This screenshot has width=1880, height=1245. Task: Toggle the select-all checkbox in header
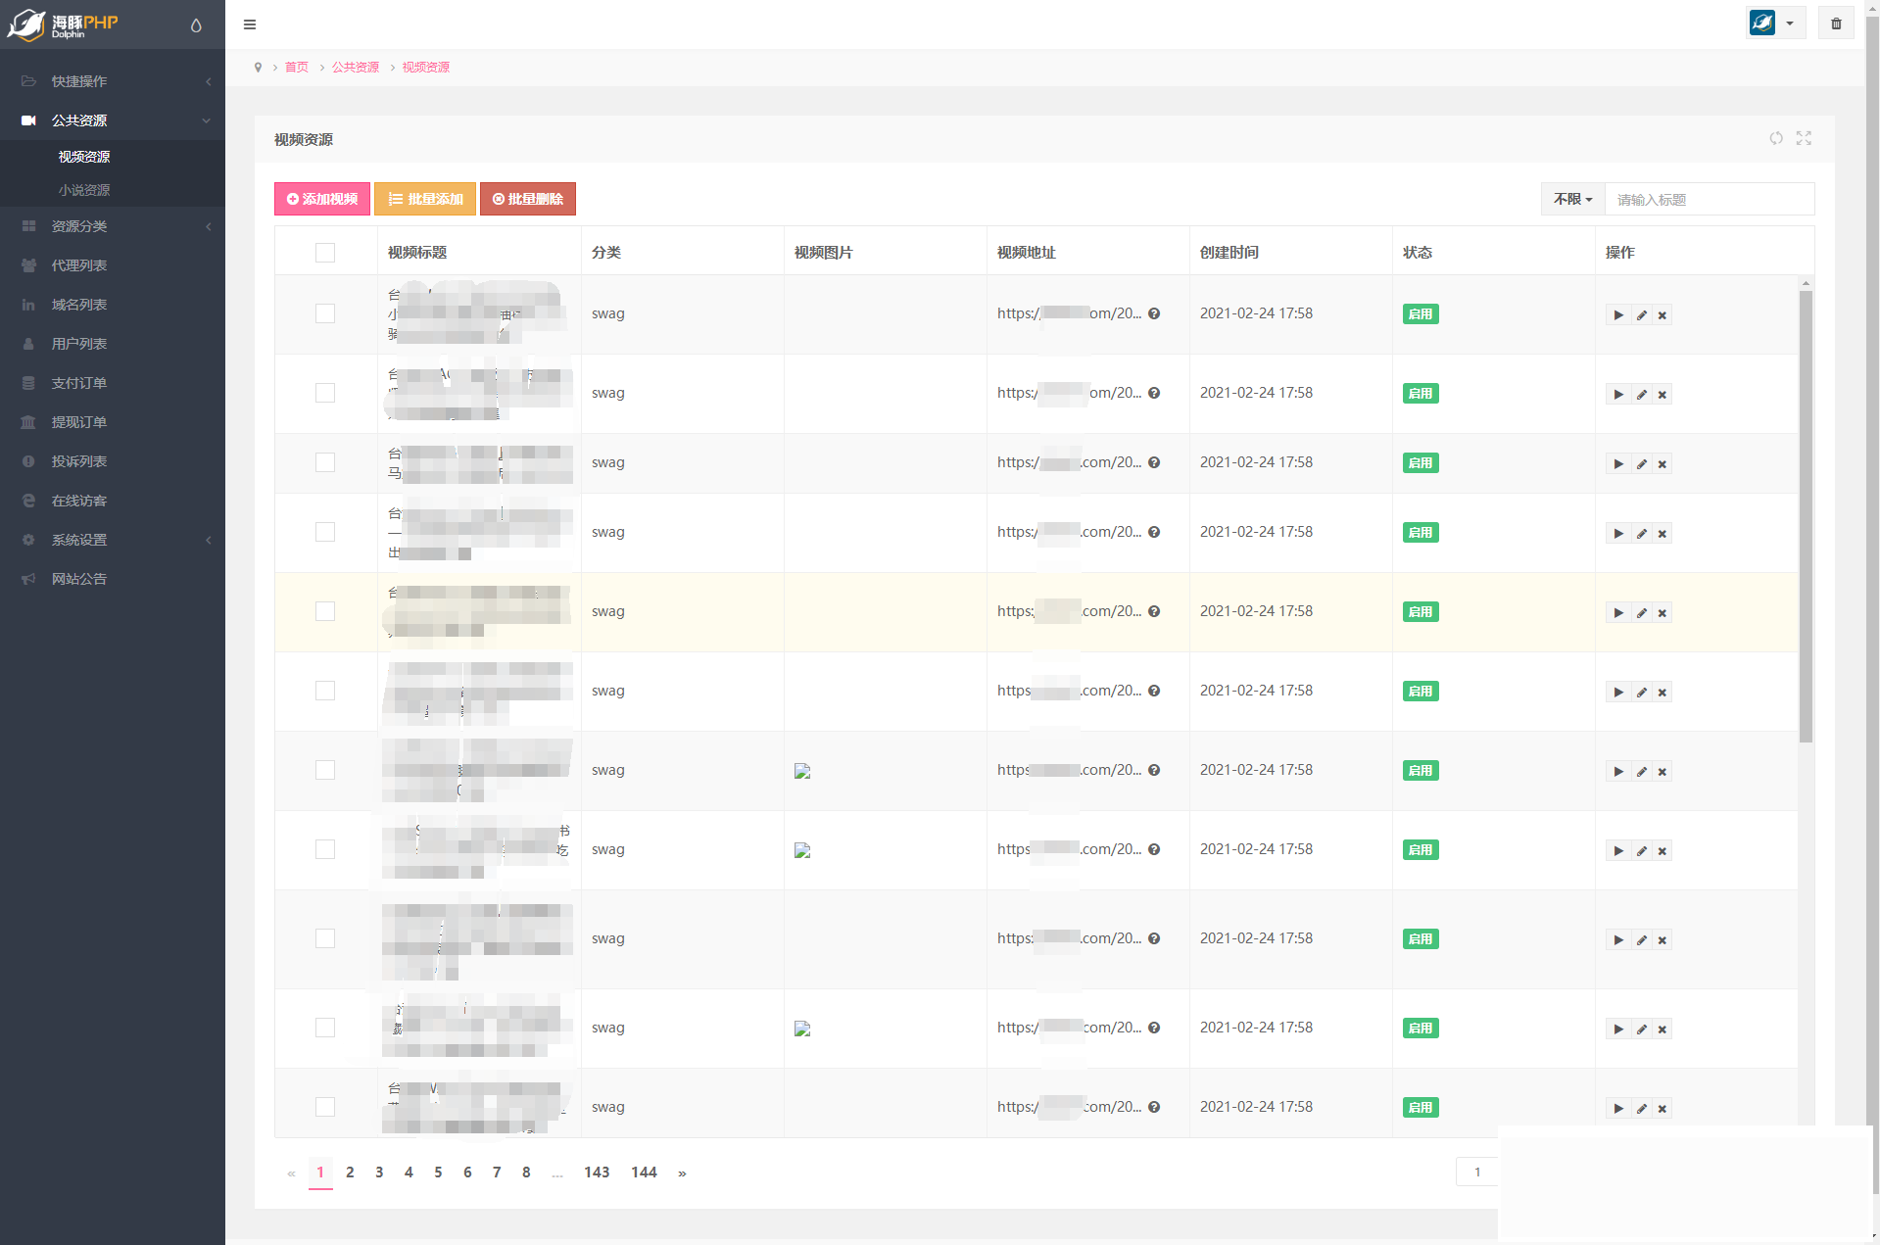(325, 253)
